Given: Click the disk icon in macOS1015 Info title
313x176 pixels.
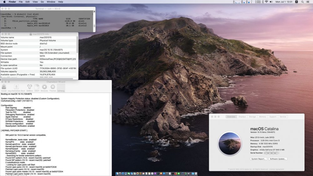Looking at the screenshot, I should coord(31,34).
